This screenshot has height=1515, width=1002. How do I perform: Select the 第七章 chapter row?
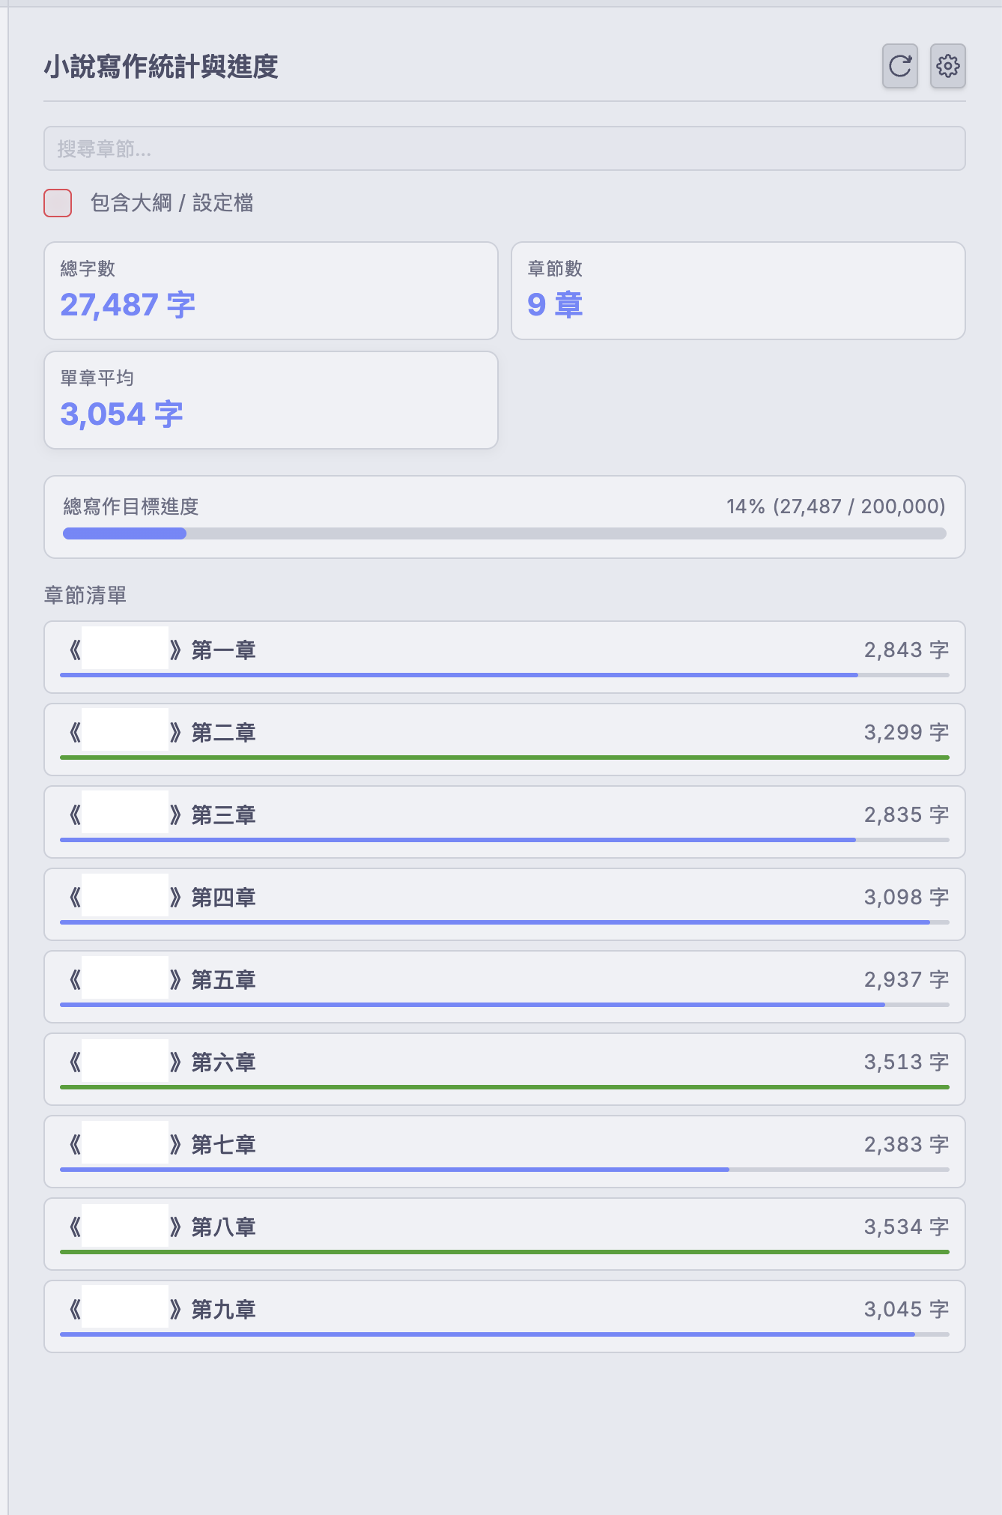click(504, 1152)
